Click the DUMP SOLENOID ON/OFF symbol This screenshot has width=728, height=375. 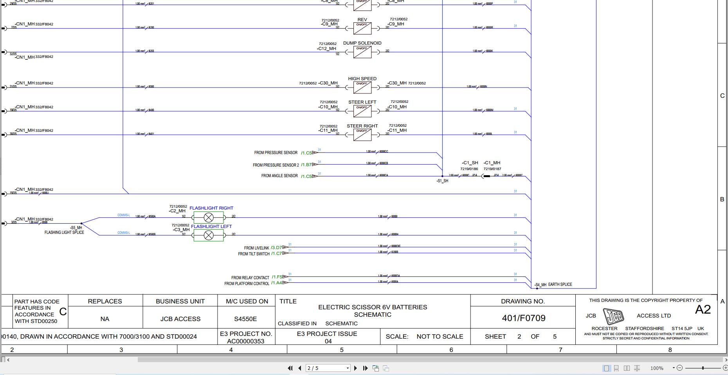(362, 52)
